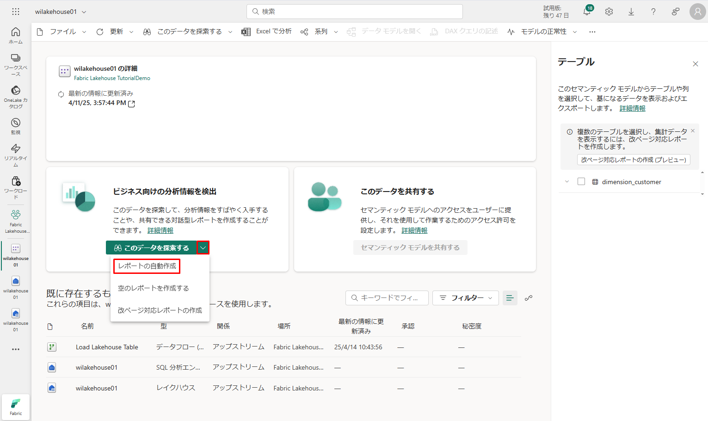The image size is (708, 421).
Task: Open the settings gear
Action: [609, 12]
